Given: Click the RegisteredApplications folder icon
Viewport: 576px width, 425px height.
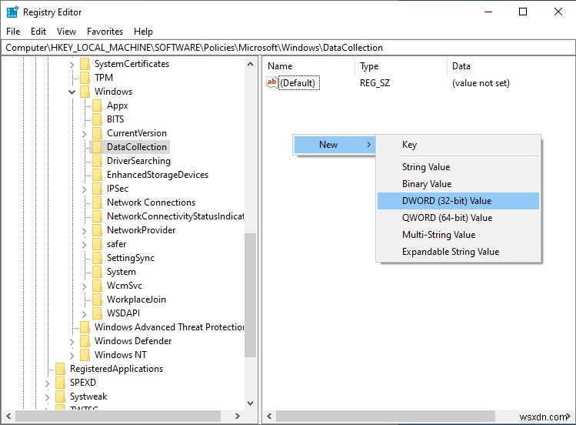Looking at the screenshot, I should click(x=60, y=369).
